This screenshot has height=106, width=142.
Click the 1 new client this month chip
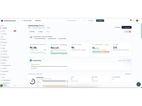pyautogui.click(x=40, y=38)
